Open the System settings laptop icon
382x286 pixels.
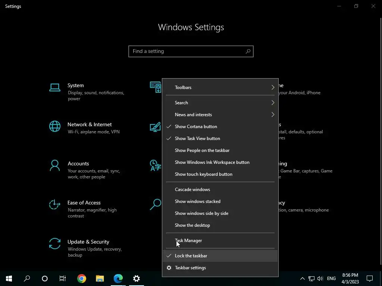tap(54, 88)
